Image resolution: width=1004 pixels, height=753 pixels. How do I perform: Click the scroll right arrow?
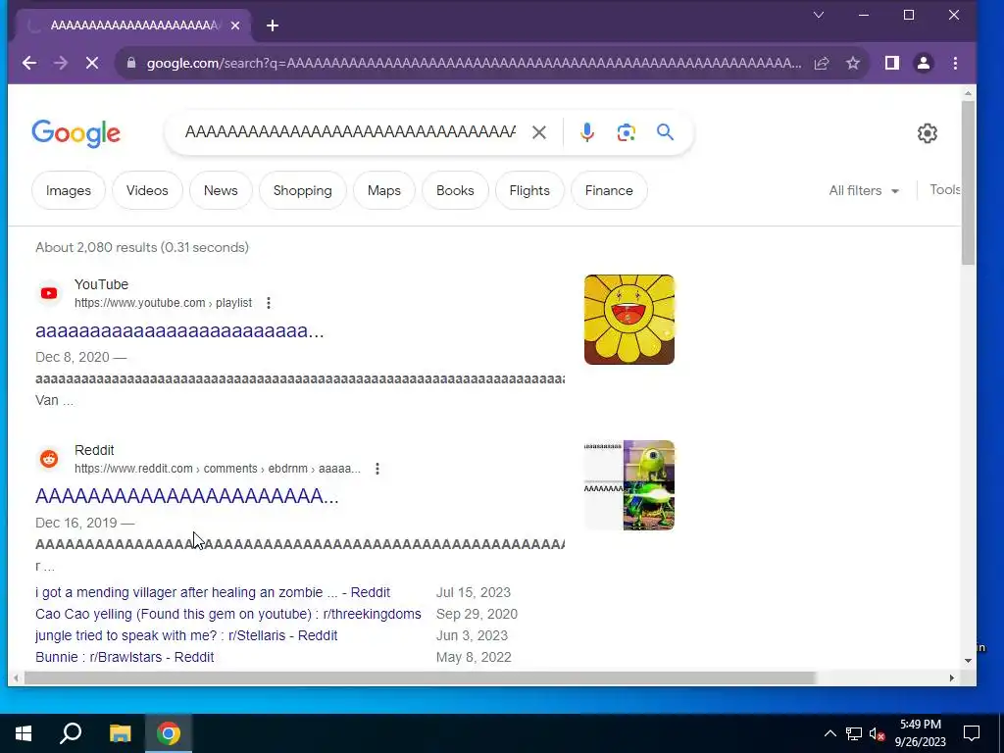[x=951, y=678]
